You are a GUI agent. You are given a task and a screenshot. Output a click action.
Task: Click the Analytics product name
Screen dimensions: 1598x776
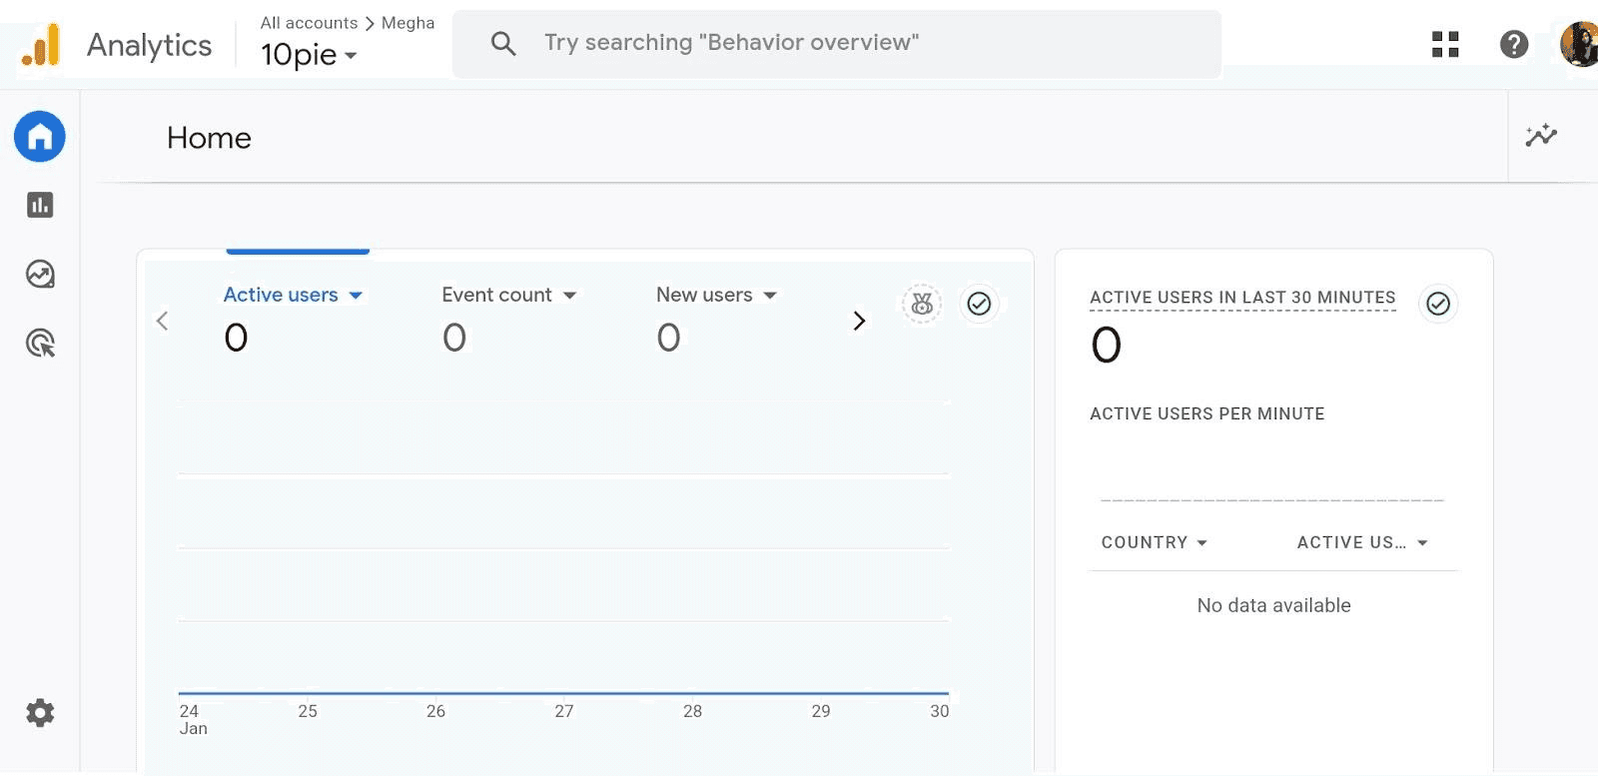(x=149, y=45)
